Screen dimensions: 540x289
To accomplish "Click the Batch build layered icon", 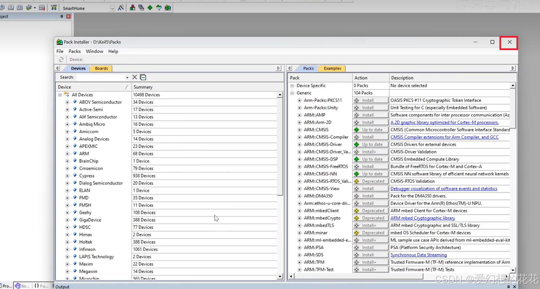I will click(x=29, y=8).
